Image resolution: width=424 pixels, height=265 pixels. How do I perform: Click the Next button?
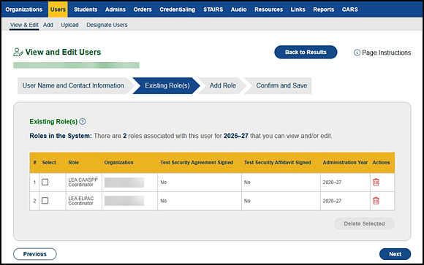pos(395,254)
